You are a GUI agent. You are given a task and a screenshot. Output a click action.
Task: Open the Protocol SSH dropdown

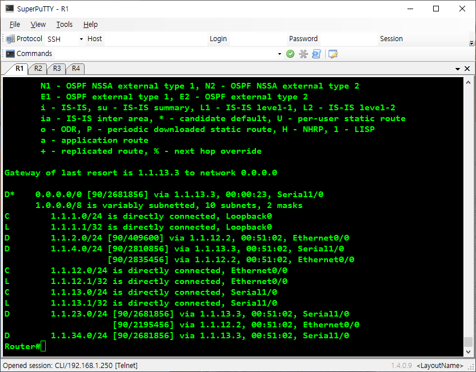pyautogui.click(x=65, y=39)
